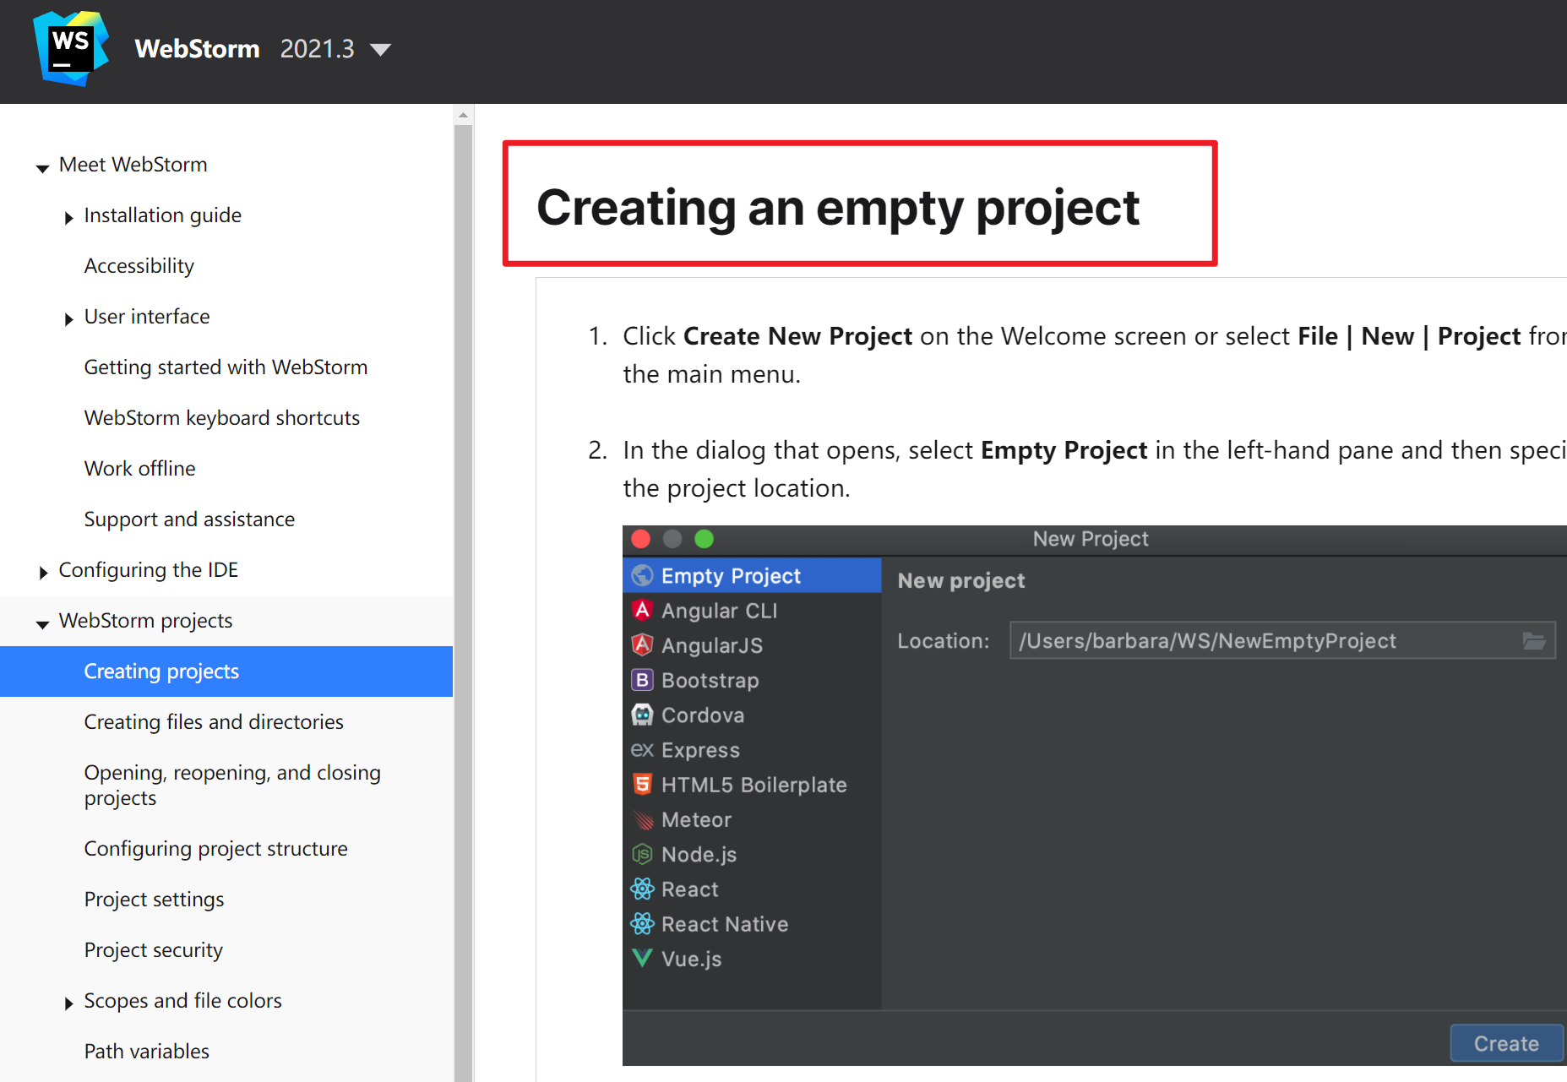The width and height of the screenshot is (1567, 1082).
Task: Click the WebStorm product name
Action: (x=197, y=48)
